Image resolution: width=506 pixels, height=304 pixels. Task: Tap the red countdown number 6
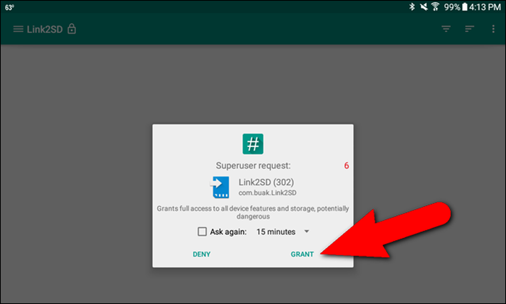(346, 165)
